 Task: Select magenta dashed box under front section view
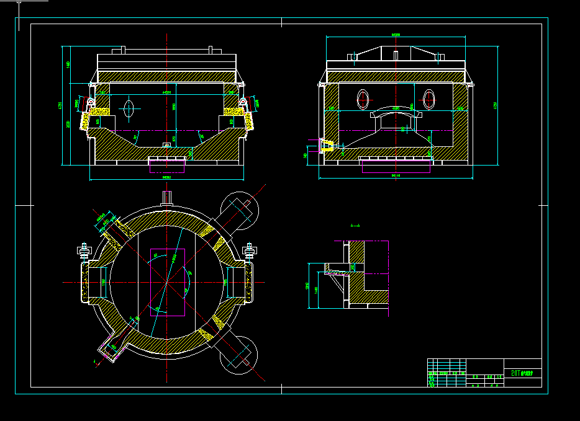(167, 166)
